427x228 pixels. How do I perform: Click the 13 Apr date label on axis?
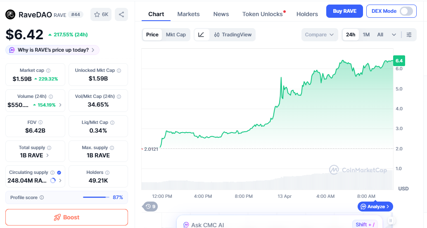pyautogui.click(x=285, y=196)
